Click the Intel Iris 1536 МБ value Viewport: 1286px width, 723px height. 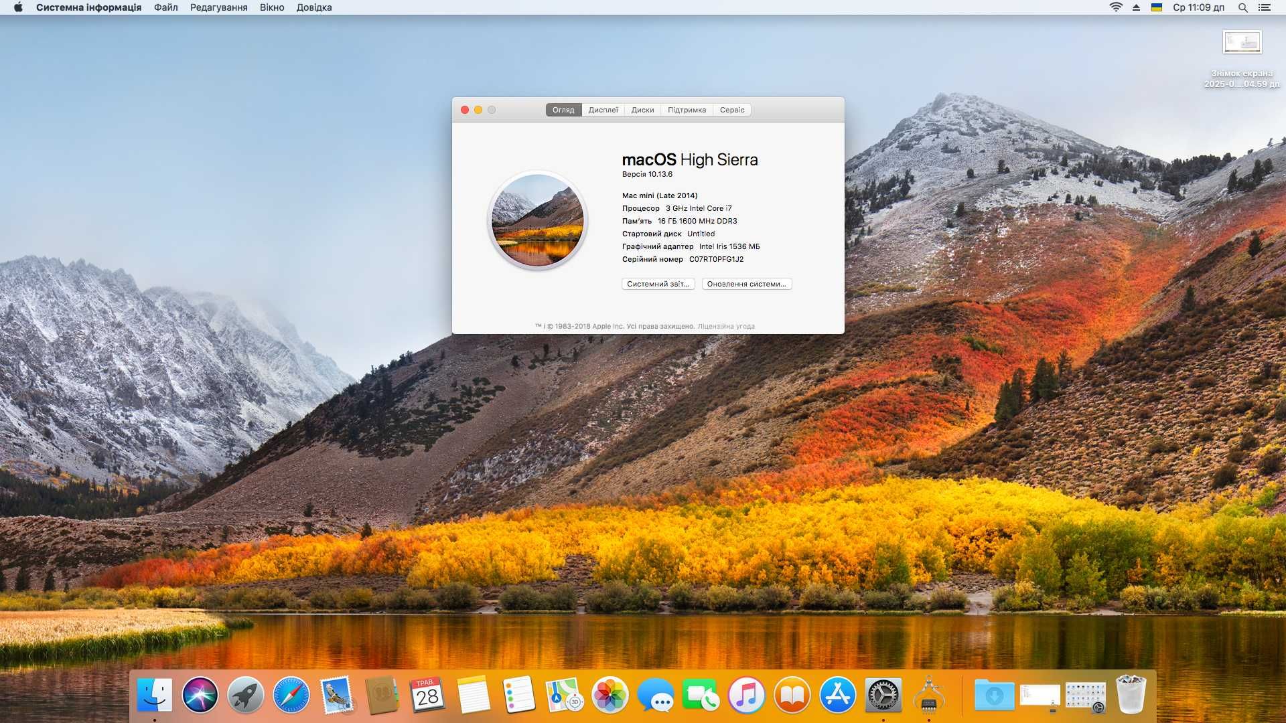pyautogui.click(x=729, y=246)
